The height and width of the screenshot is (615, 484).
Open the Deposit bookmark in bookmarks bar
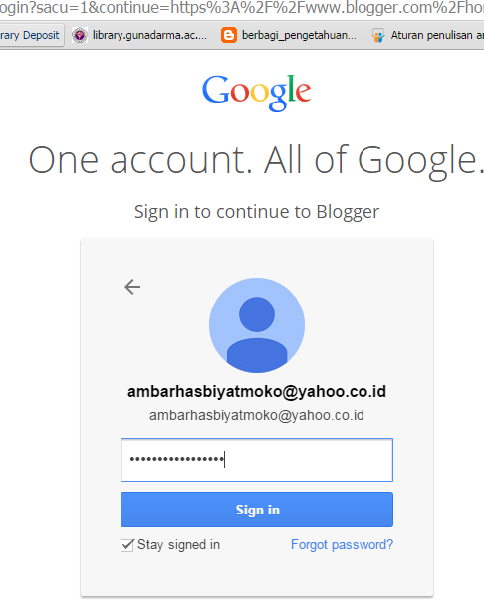point(30,35)
